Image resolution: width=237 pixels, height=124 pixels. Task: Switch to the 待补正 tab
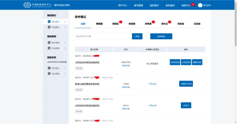tap(164, 24)
